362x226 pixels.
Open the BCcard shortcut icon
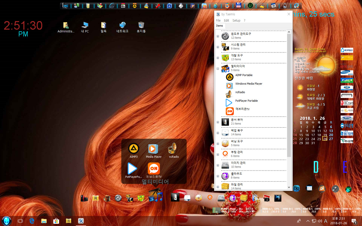347,103
